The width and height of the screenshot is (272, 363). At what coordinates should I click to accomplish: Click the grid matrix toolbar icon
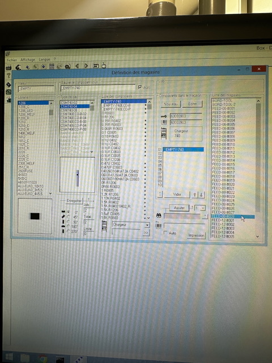coord(52,67)
